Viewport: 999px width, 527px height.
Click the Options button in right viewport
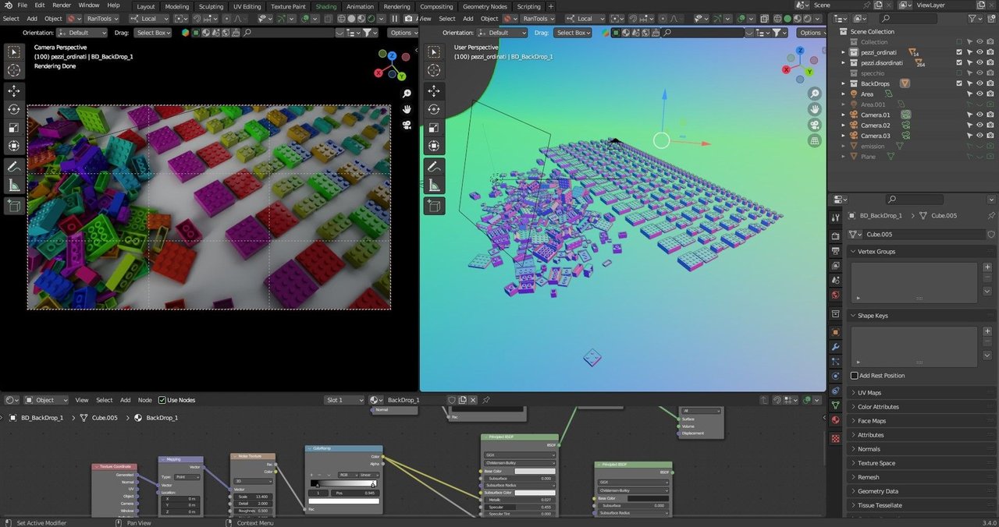tap(812, 33)
